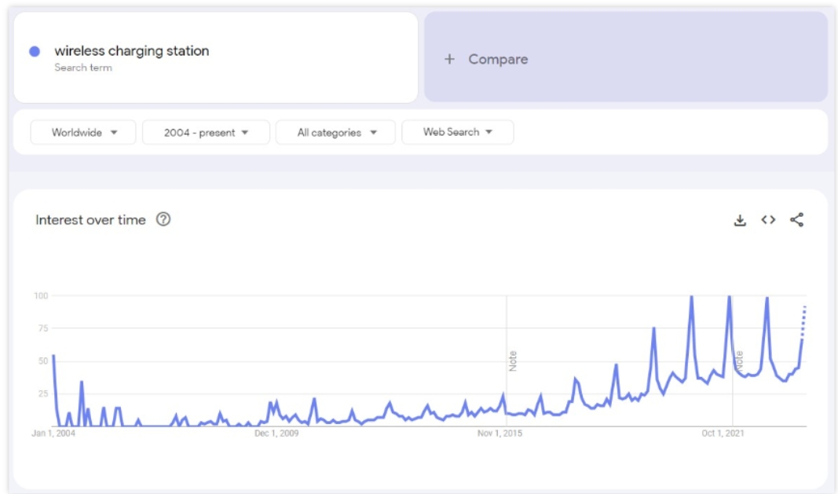Expand the All categories dropdown
The width and height of the screenshot is (838, 494).
click(x=336, y=133)
